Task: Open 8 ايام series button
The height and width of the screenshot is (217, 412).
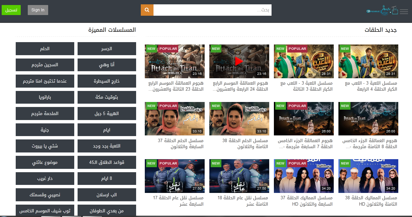Action: 107,179
